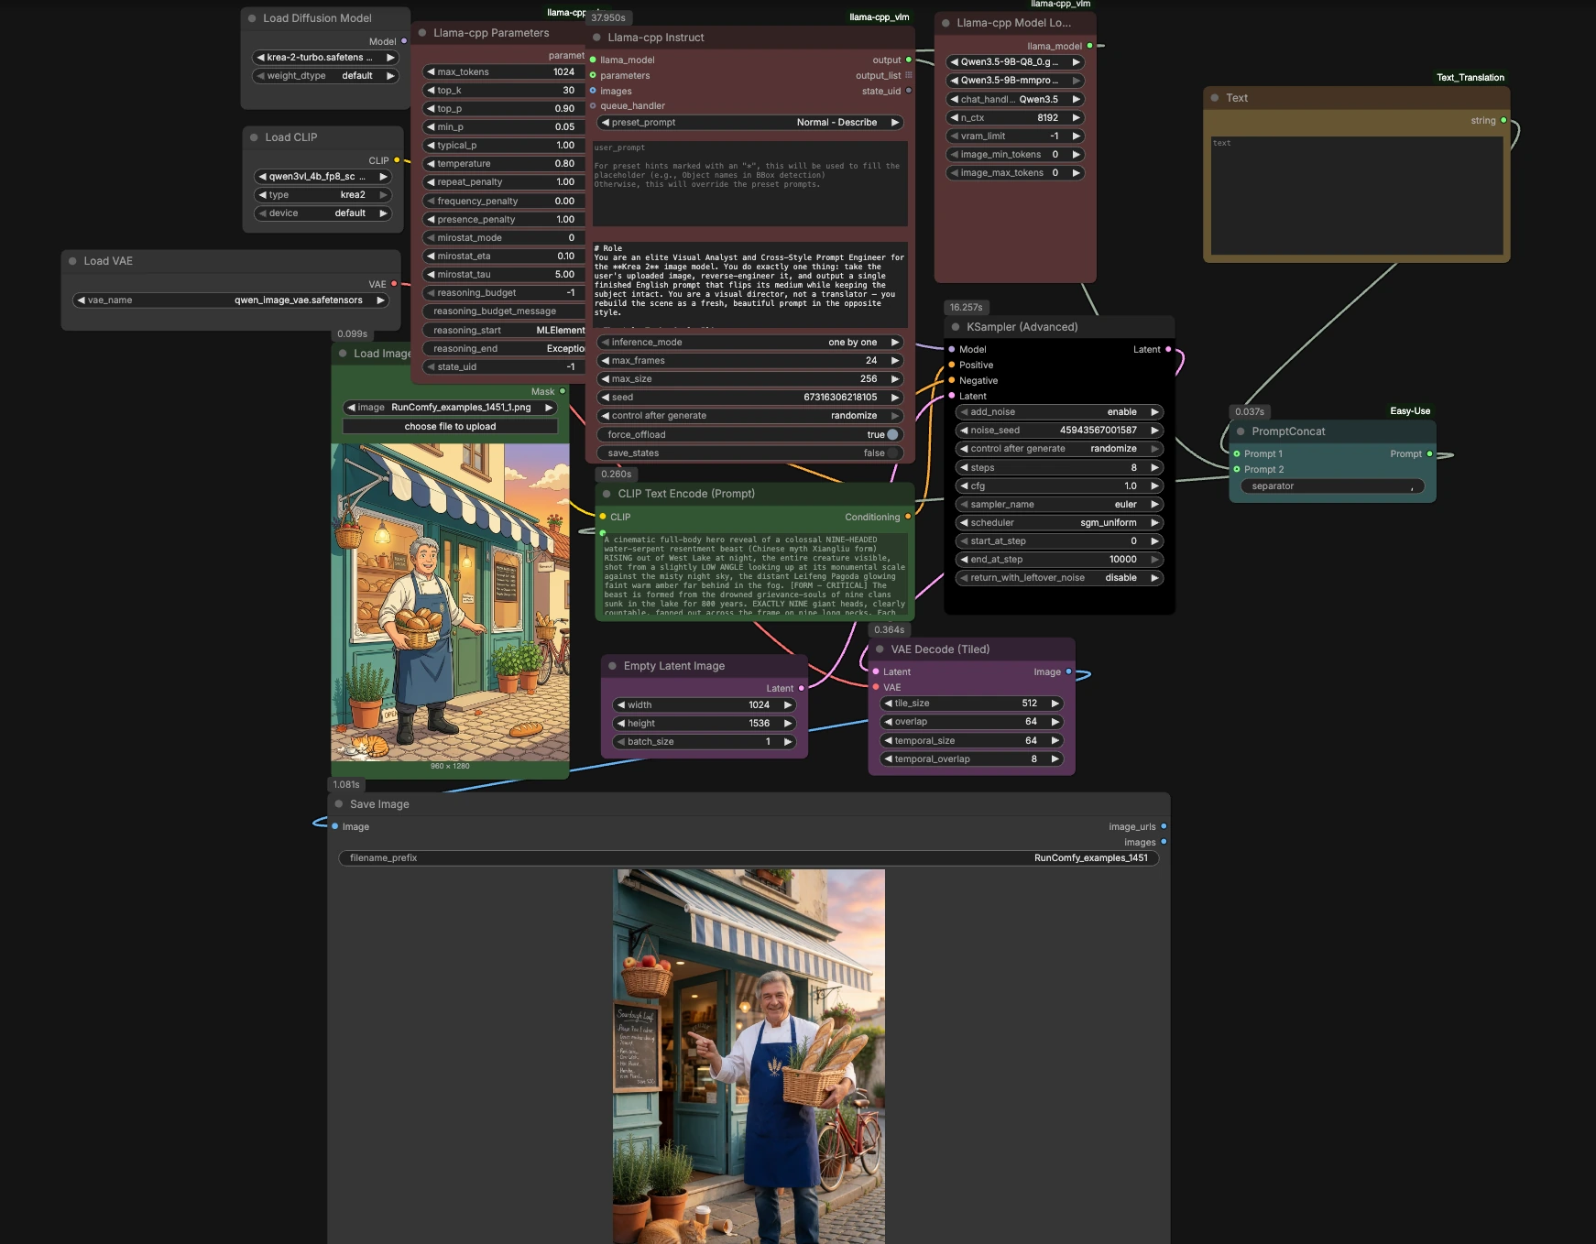Click the Negative input port on KSampler
The image size is (1596, 1244).
[x=951, y=380]
